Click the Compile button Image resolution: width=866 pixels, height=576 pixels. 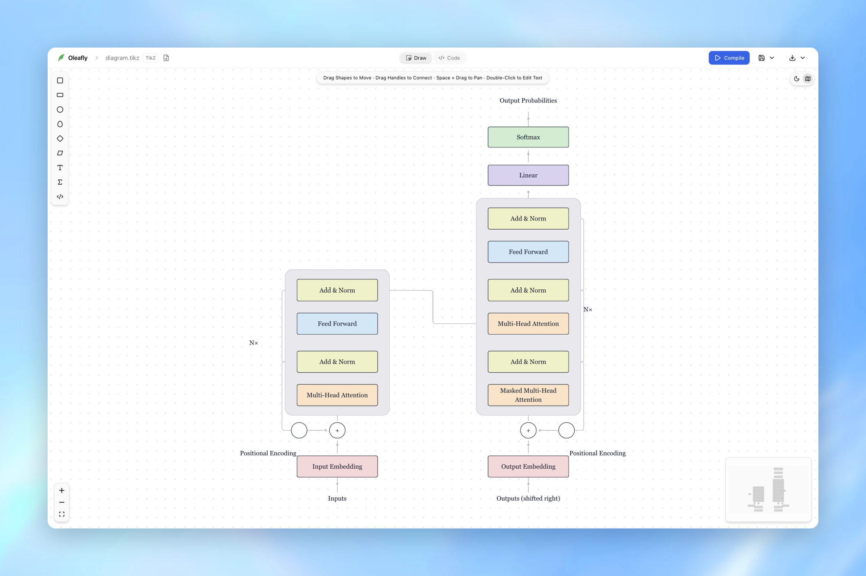pos(729,58)
